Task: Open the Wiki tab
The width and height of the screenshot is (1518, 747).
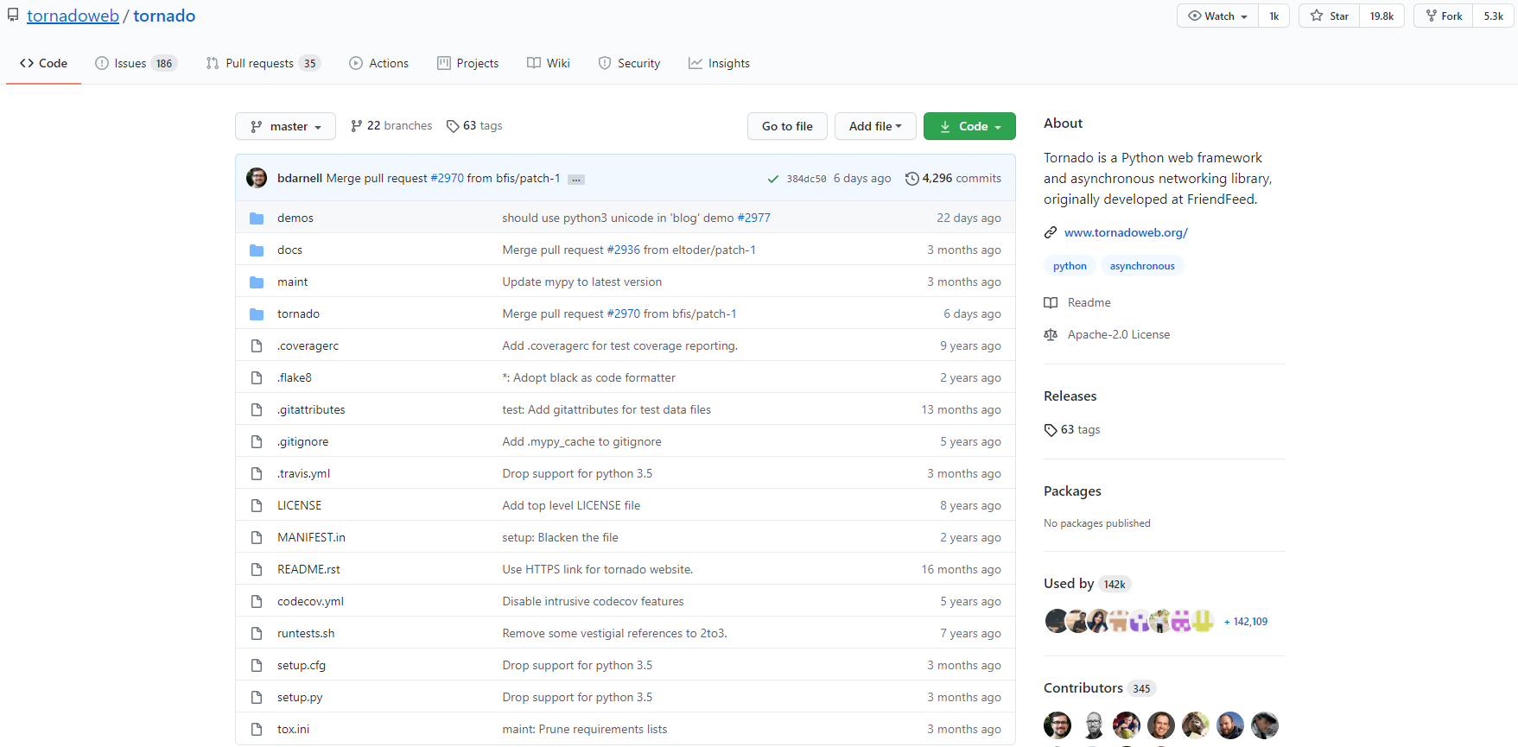Action: coord(549,63)
